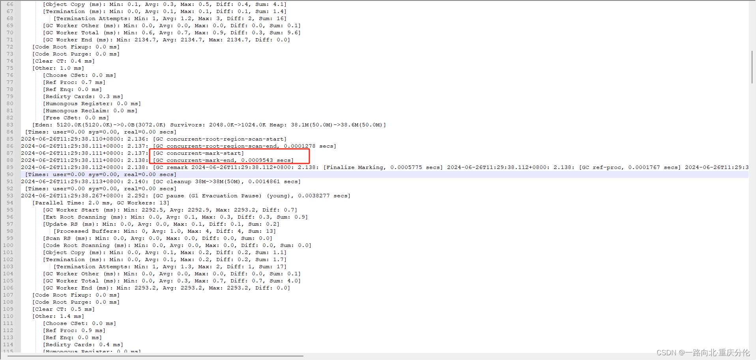Image resolution: width=756 pixels, height=360 pixels.
Task: Click the Termination (ms) line with Sum: 1.4
Action: click(165, 11)
